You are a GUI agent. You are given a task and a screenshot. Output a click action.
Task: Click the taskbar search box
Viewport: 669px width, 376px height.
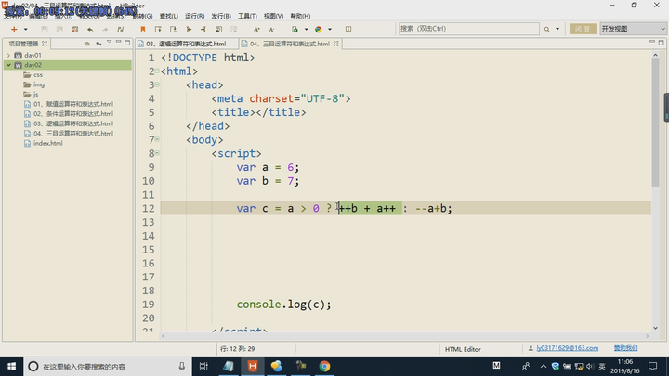[x=106, y=366]
